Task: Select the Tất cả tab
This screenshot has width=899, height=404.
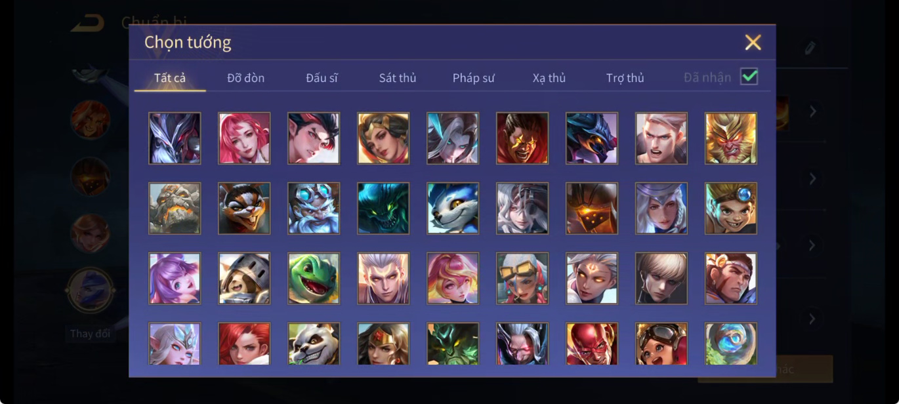Action: tap(170, 78)
